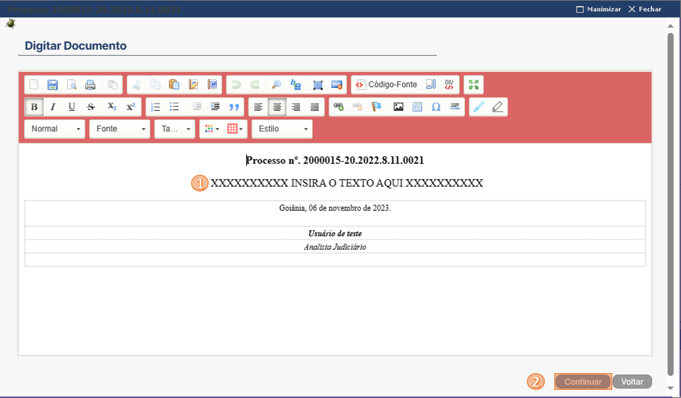The image size is (681, 398).
Task: Open the Código-Fonte source view
Action: (386, 85)
